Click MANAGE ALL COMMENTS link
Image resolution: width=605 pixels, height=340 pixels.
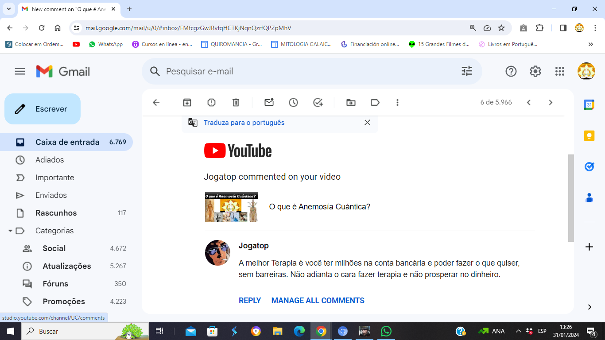coord(318,301)
